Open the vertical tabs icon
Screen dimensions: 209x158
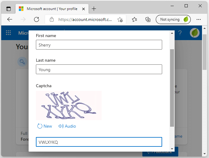pos(9,9)
